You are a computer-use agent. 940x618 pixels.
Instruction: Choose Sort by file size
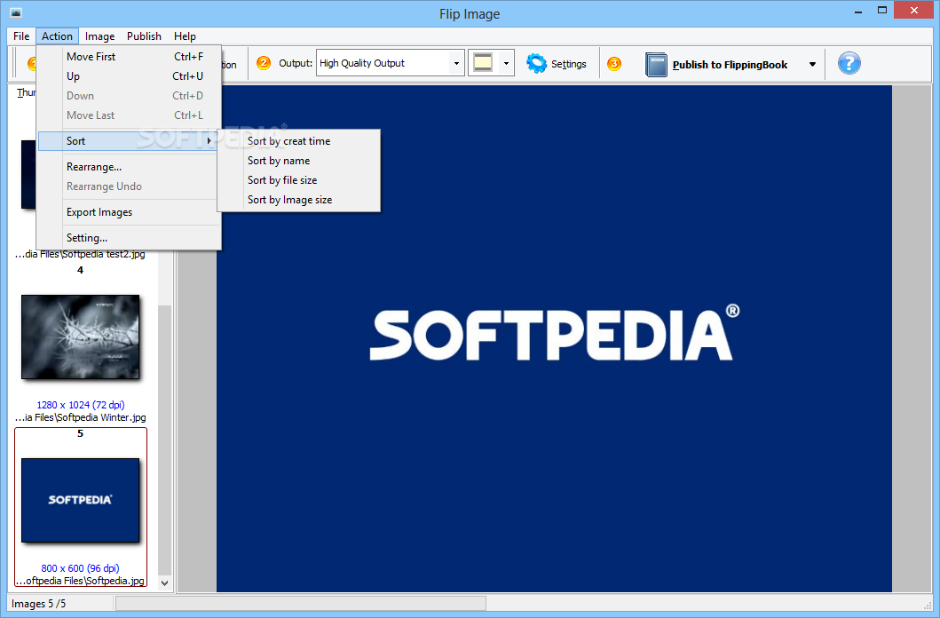(298, 180)
